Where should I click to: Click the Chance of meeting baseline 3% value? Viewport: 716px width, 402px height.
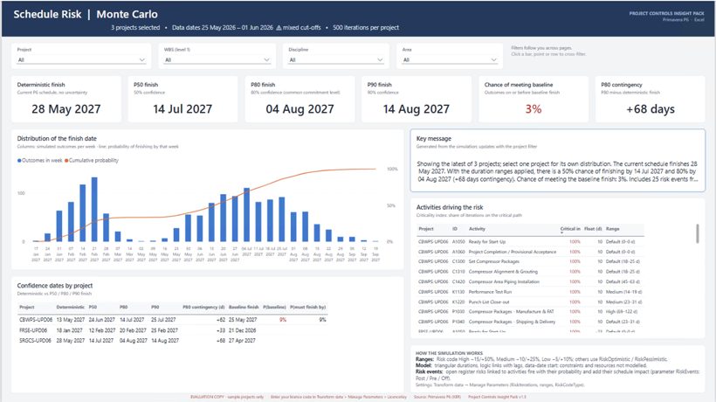[534, 109]
